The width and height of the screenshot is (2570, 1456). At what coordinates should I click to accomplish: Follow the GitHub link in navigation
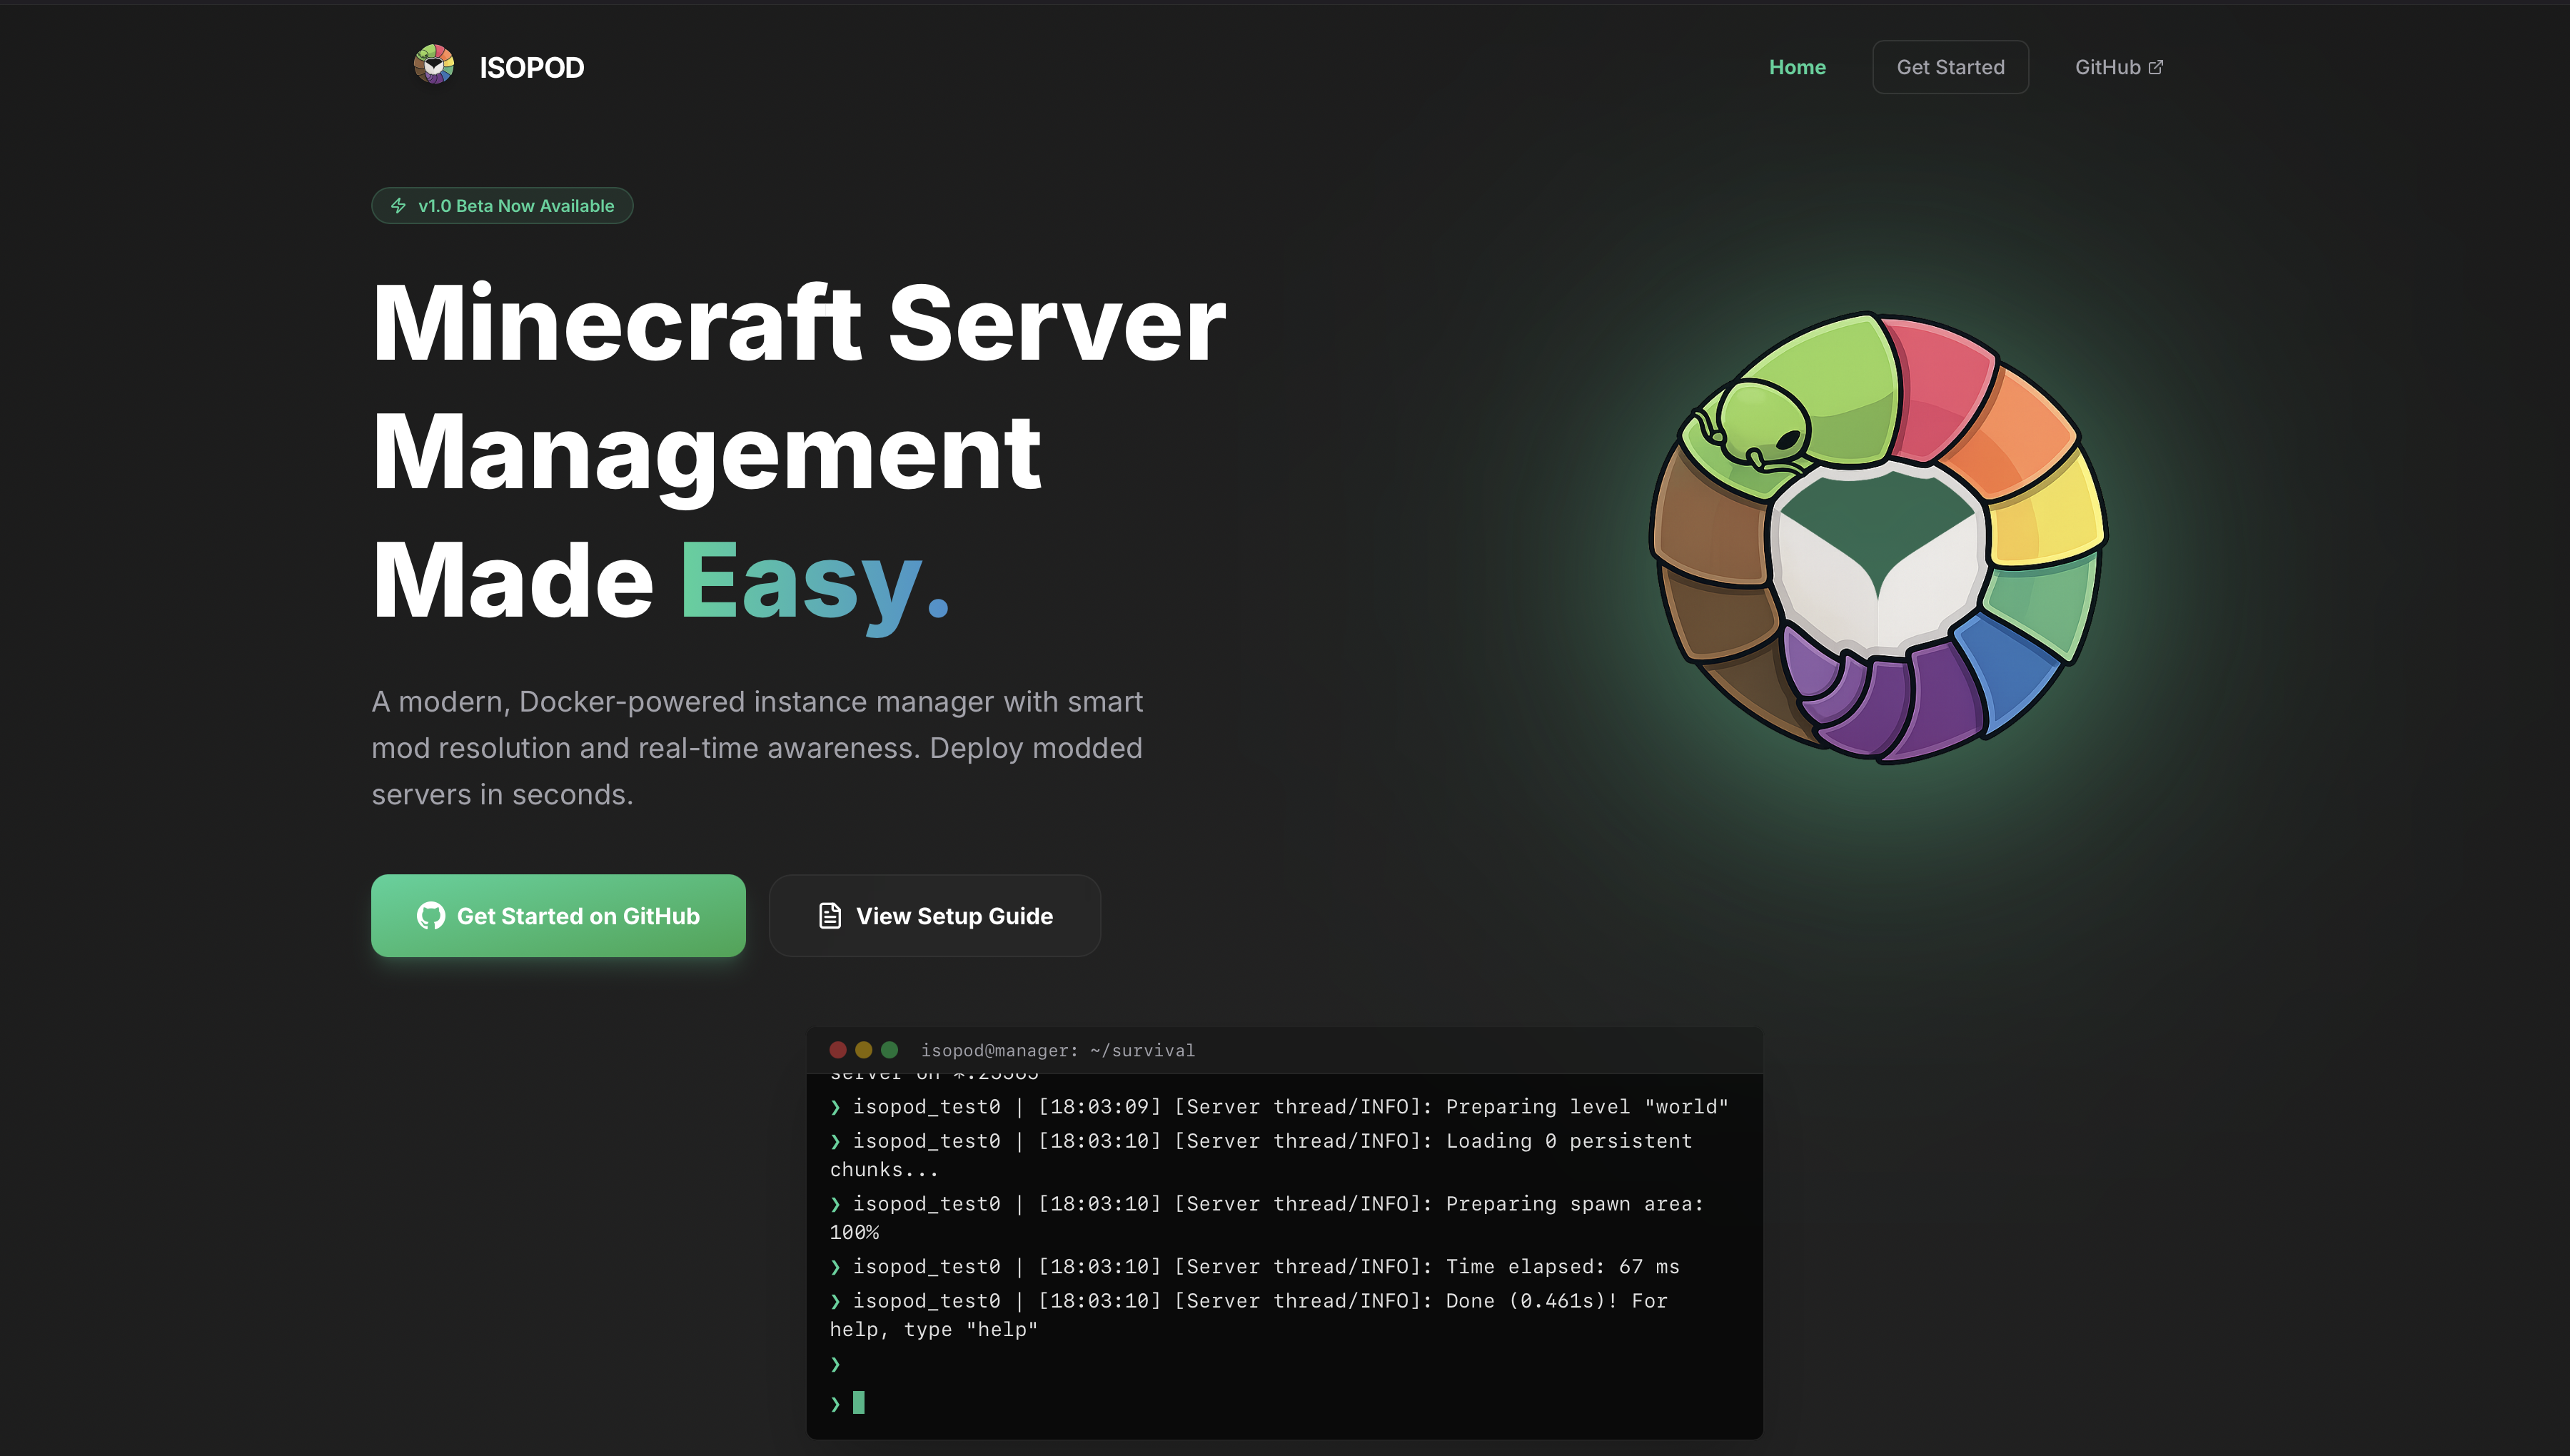click(x=2118, y=67)
